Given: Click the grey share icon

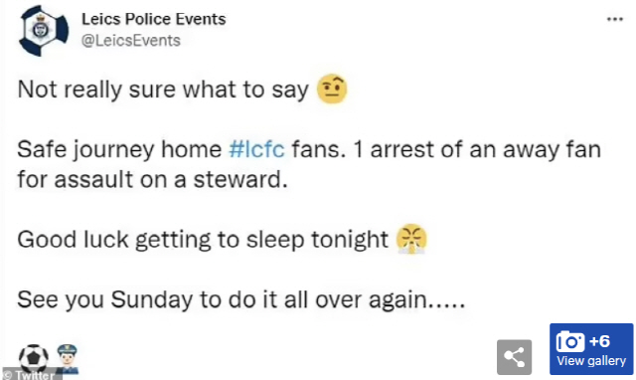Looking at the screenshot, I should tap(514, 357).
